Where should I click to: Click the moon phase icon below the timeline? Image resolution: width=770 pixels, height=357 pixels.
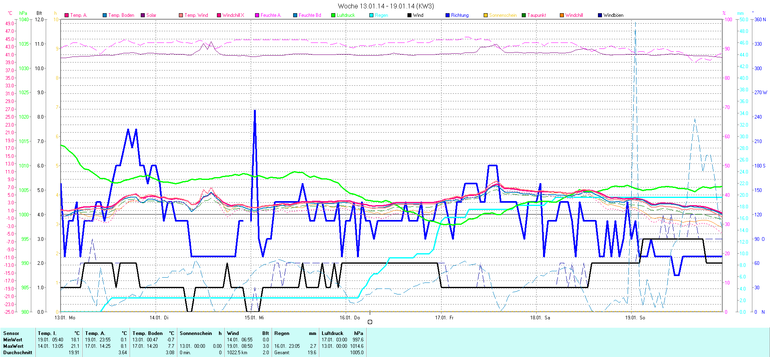coord(370,322)
